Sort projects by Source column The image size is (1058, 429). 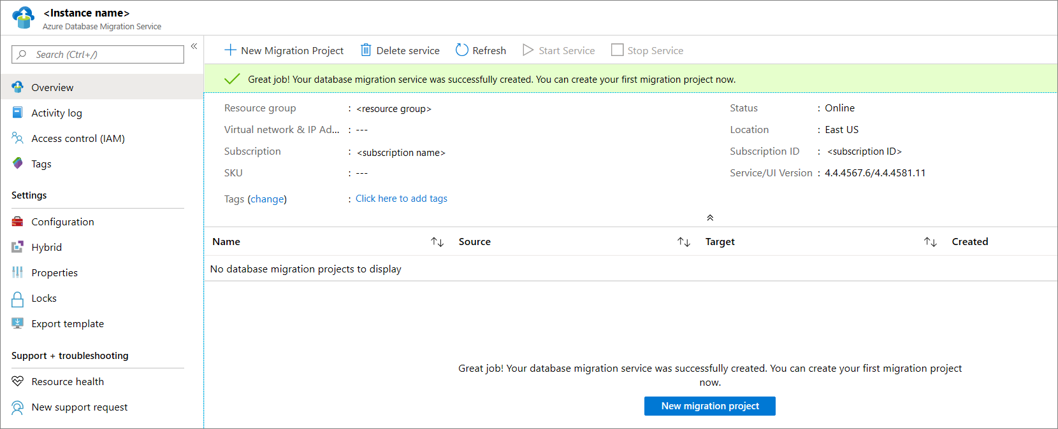click(684, 242)
